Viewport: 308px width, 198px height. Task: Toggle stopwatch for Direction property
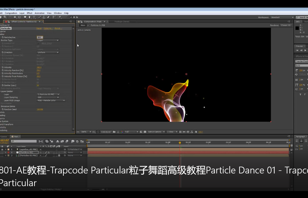(3, 52)
